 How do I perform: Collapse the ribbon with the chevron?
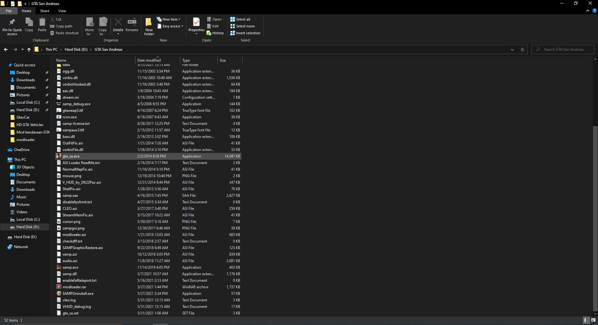(x=588, y=11)
